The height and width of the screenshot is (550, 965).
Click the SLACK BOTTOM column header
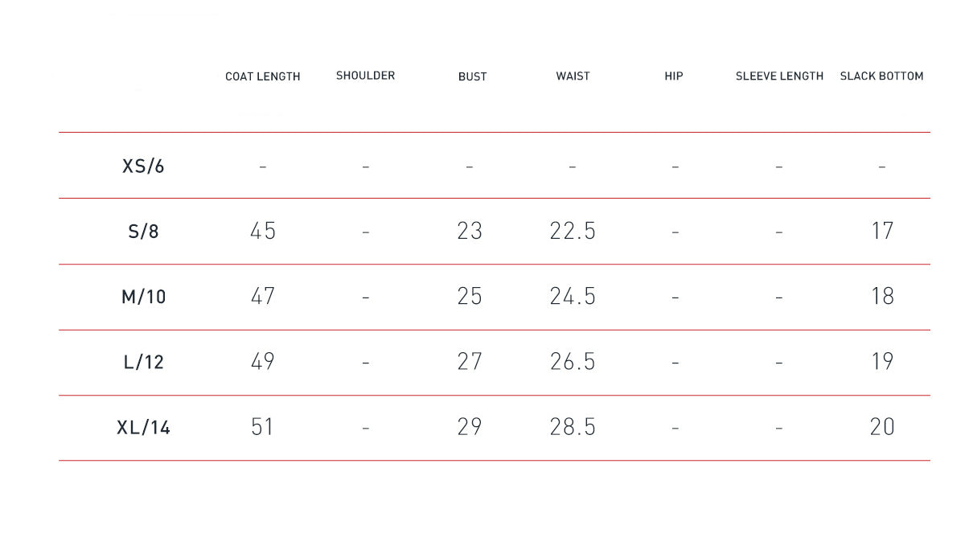(881, 76)
